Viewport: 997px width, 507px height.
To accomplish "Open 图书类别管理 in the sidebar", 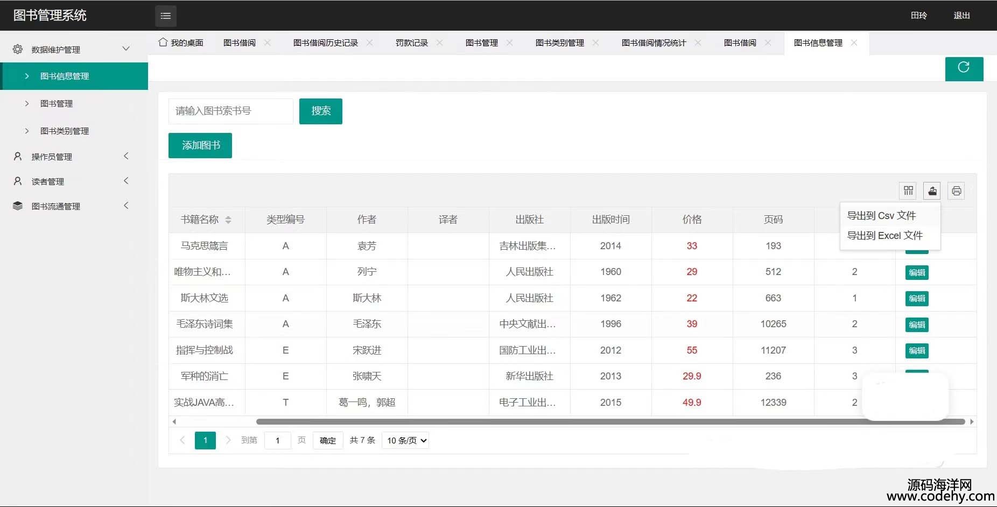I will tap(65, 131).
